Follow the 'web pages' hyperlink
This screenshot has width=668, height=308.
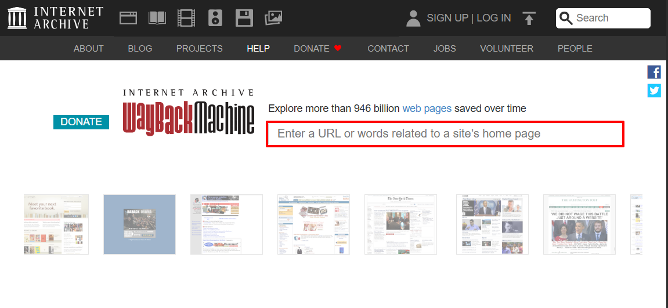(x=427, y=108)
